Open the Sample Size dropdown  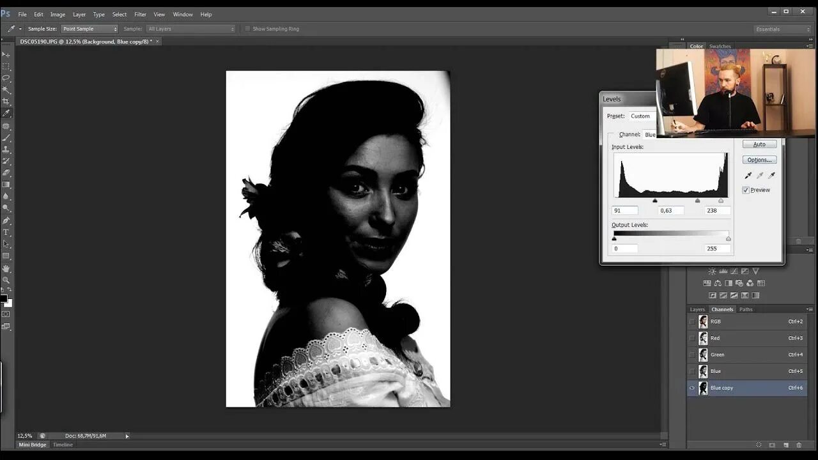(x=89, y=29)
